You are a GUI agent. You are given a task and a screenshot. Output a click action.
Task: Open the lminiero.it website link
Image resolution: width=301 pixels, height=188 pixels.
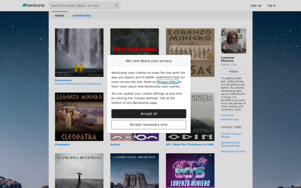pyautogui.click(x=227, y=115)
